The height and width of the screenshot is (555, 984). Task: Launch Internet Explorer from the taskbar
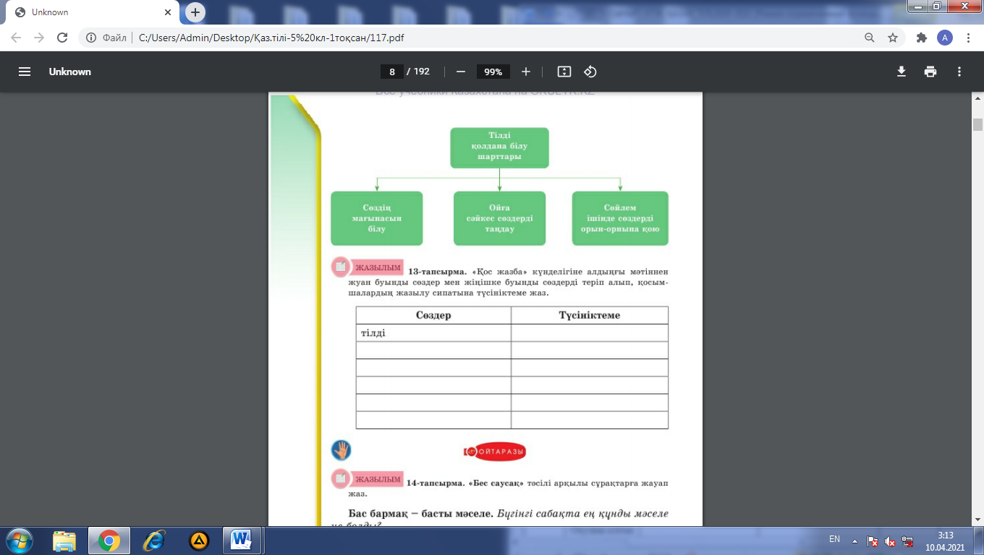(x=154, y=540)
